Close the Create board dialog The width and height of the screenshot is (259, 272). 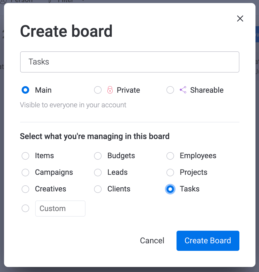(x=240, y=19)
